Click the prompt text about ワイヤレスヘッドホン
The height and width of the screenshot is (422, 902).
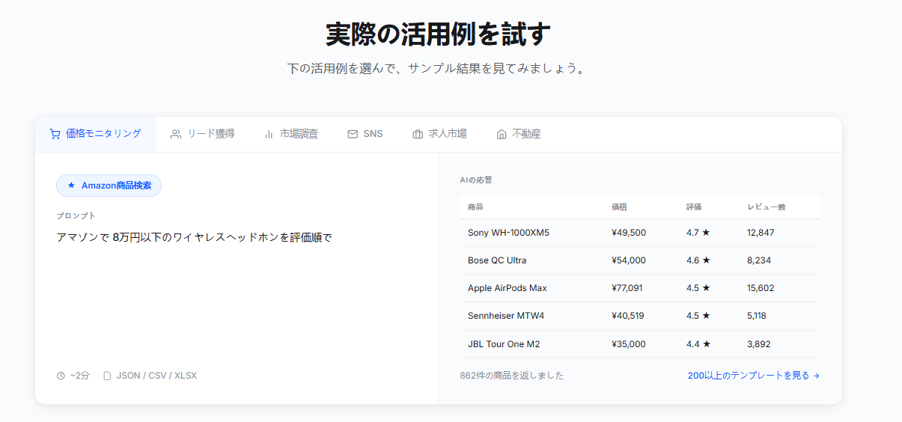pos(194,237)
